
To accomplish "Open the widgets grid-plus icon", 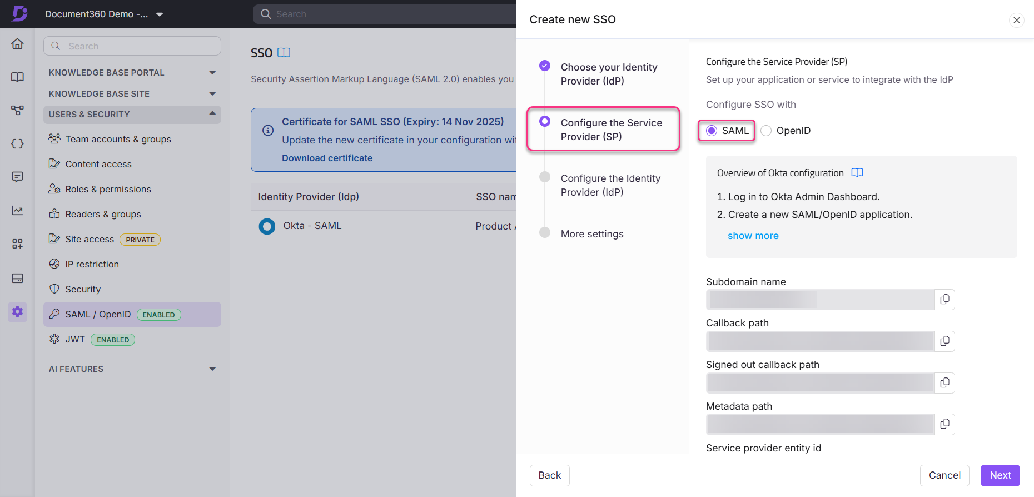I will coord(17,243).
